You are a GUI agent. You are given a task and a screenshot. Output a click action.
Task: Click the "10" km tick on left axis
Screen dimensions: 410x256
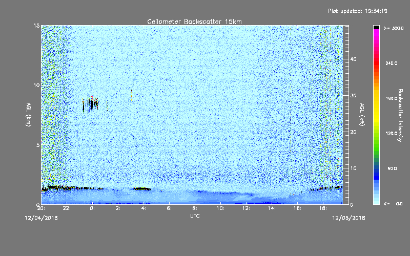[x=36, y=85]
